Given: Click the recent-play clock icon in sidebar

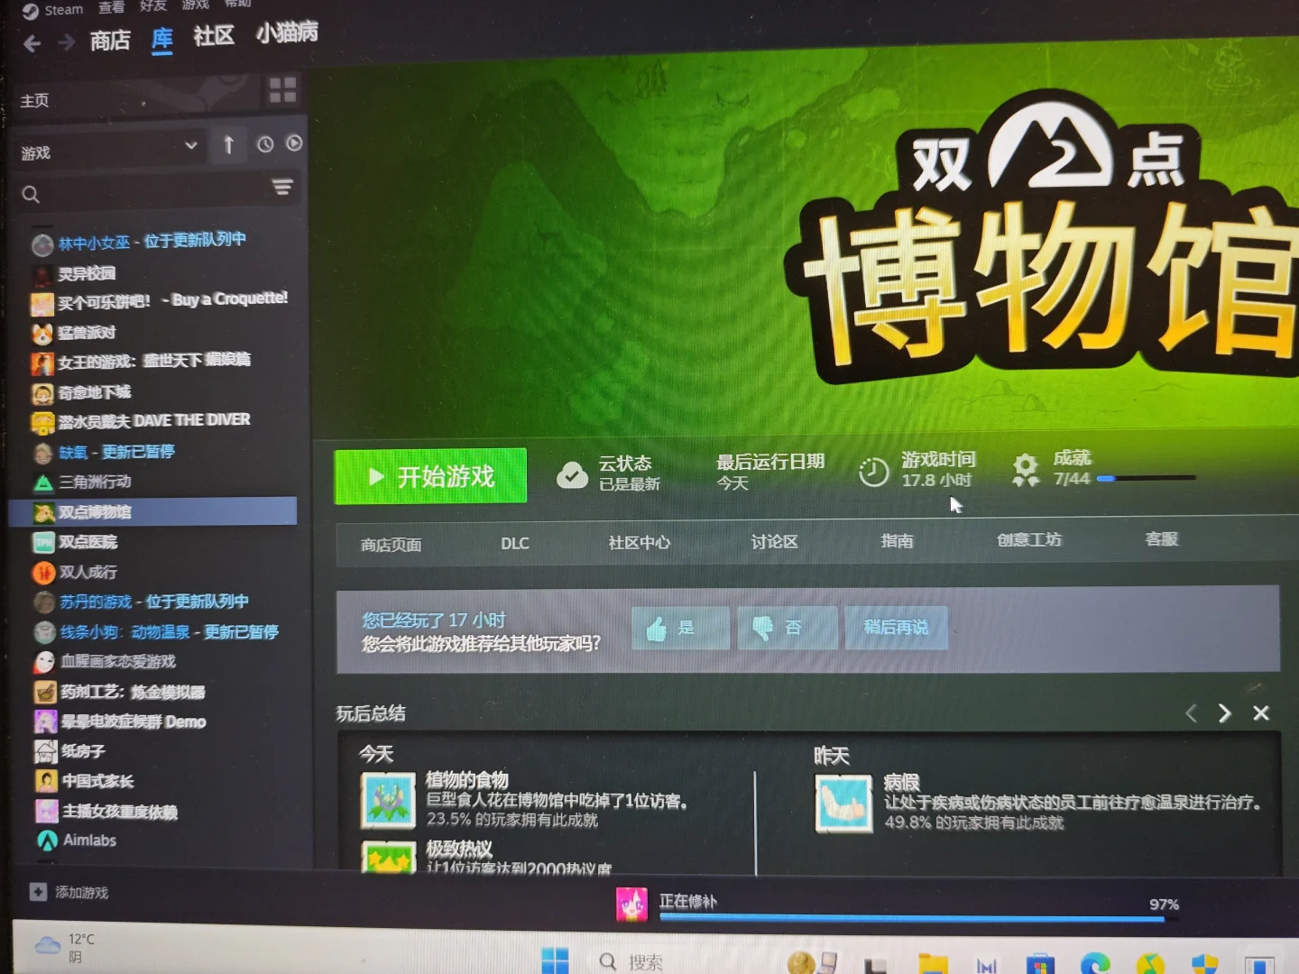Looking at the screenshot, I should point(265,144).
